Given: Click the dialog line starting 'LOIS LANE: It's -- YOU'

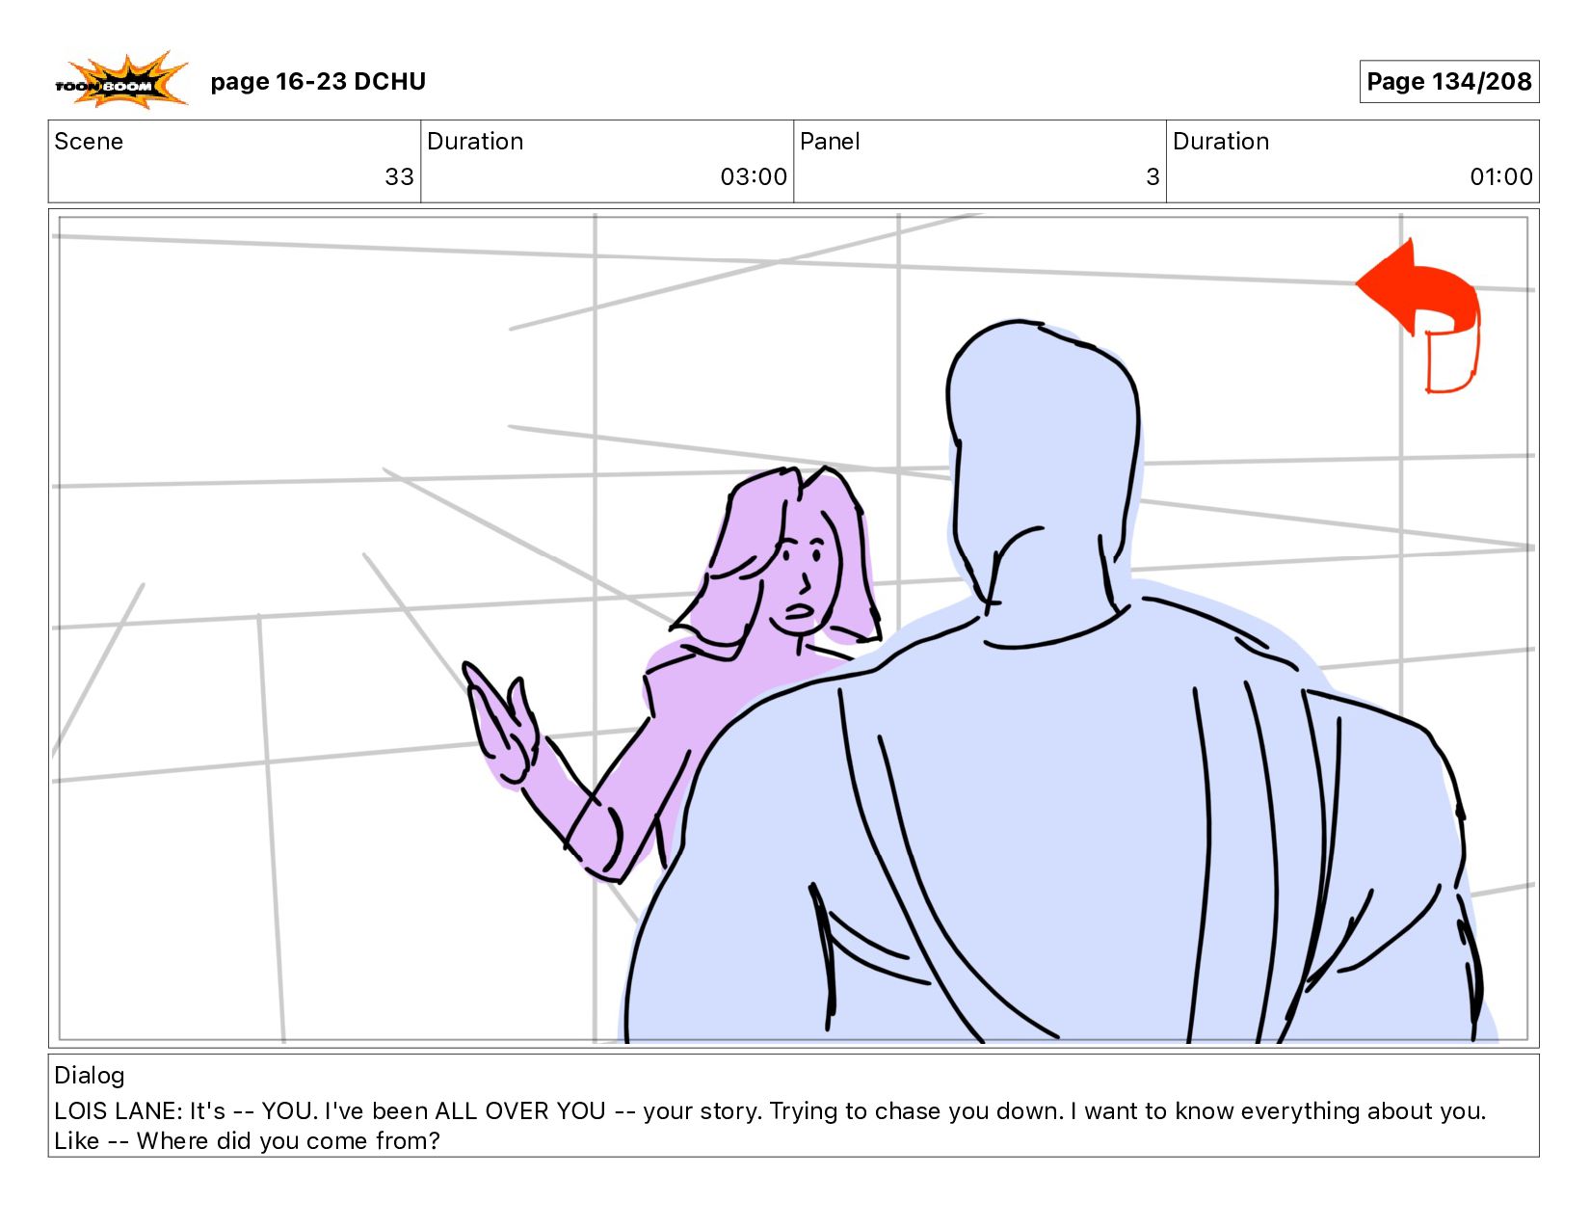Looking at the screenshot, I should tap(770, 1111).
